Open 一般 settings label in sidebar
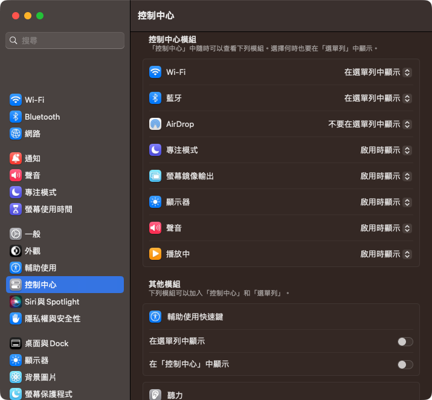Viewport: 432px width, 400px height. click(33, 234)
